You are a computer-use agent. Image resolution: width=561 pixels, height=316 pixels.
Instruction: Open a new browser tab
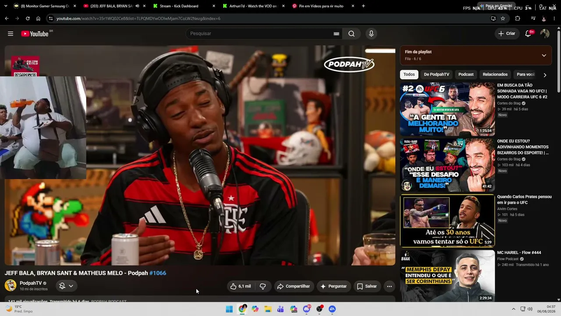363,6
